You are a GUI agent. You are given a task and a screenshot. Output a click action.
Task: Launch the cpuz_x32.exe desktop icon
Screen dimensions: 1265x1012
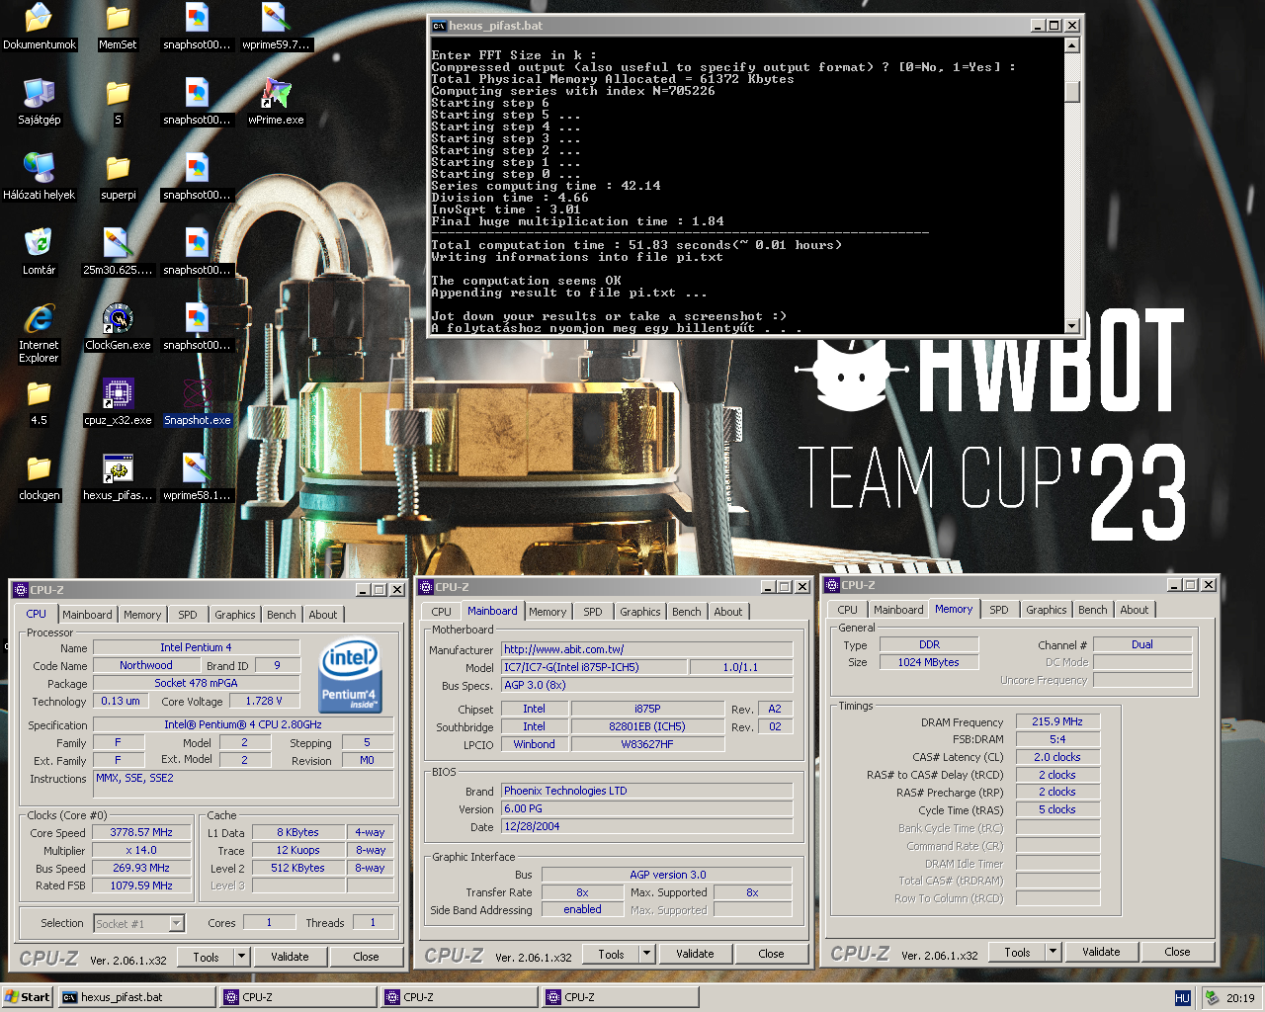pyautogui.click(x=118, y=393)
